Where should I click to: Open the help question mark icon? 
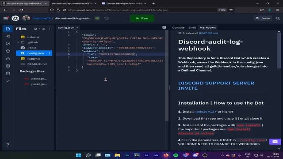coord(8,145)
